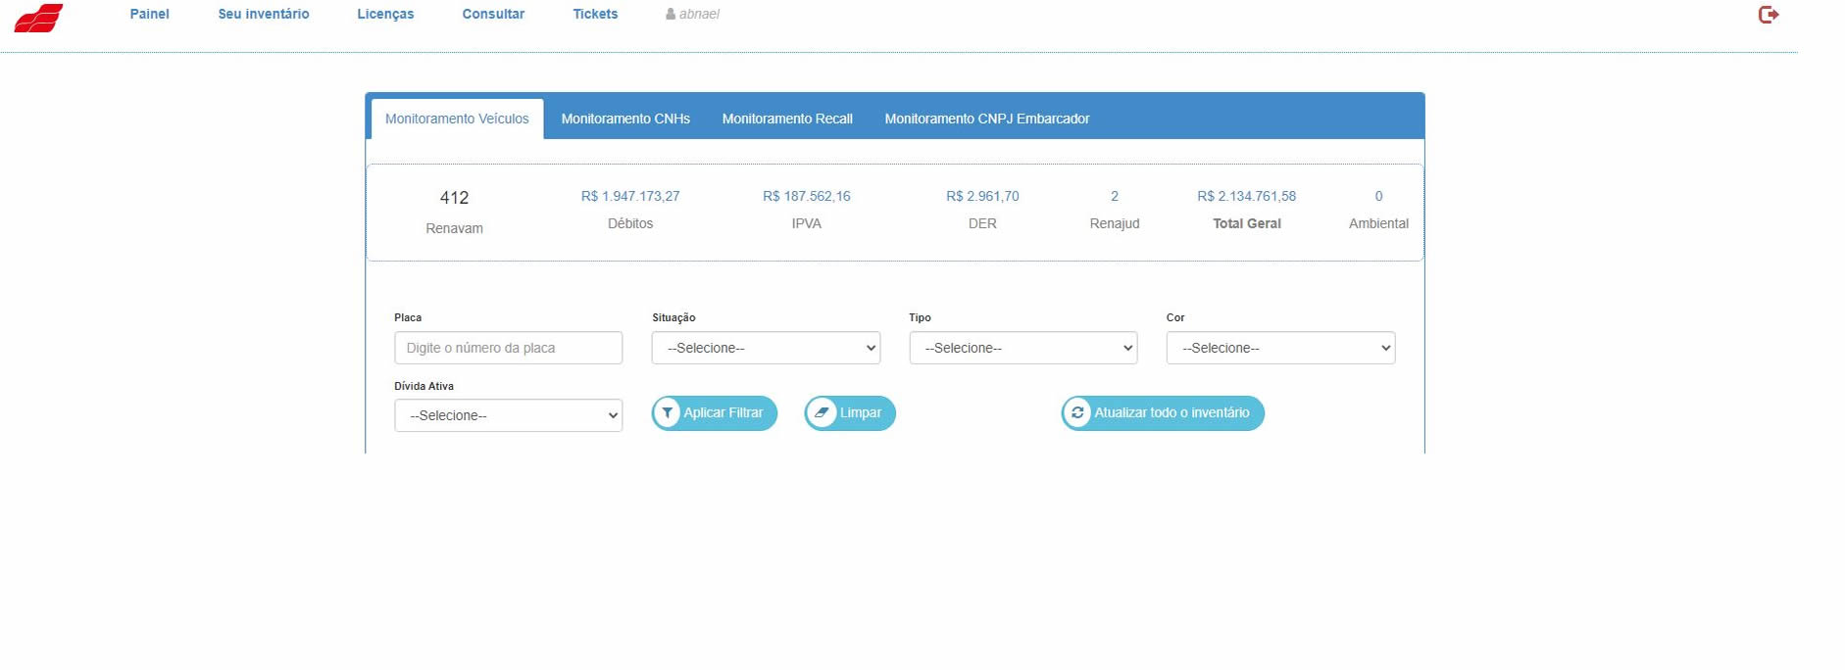Click the abnael username

click(x=699, y=14)
